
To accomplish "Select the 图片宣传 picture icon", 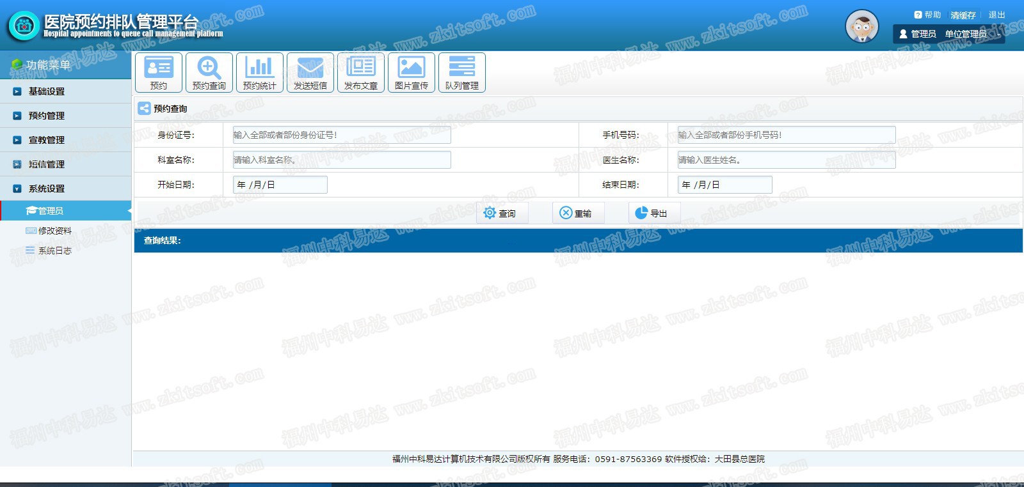I will pyautogui.click(x=411, y=72).
